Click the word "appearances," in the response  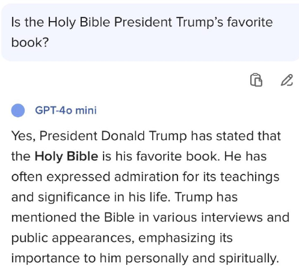(93, 238)
